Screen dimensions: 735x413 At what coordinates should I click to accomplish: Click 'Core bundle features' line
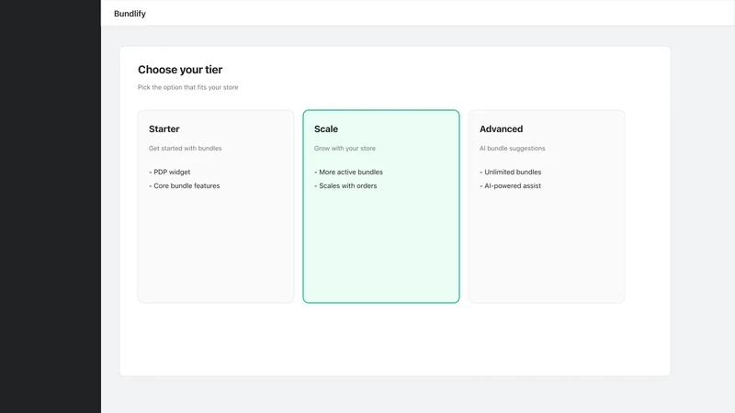[185, 186]
